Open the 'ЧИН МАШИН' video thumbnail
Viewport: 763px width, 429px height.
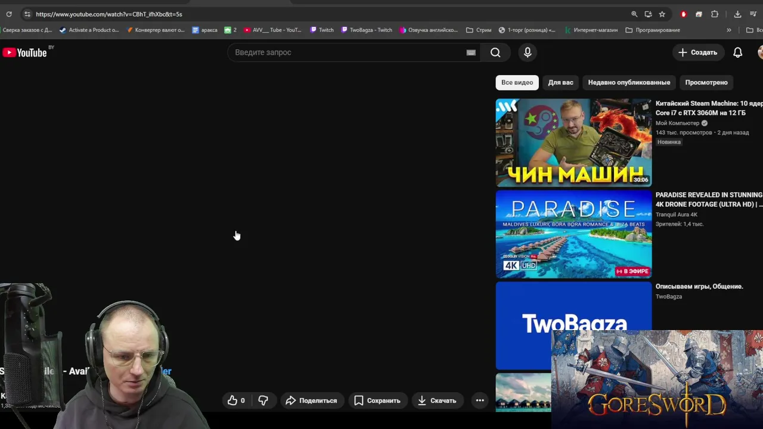[573, 143]
